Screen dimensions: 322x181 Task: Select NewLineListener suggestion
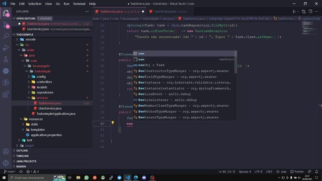click(x=184, y=100)
